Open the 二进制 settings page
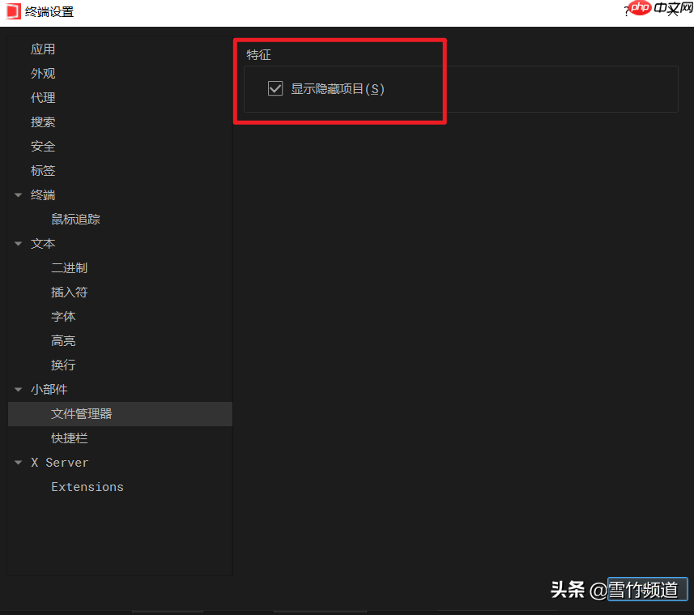This screenshot has height=615, width=694. 70,268
